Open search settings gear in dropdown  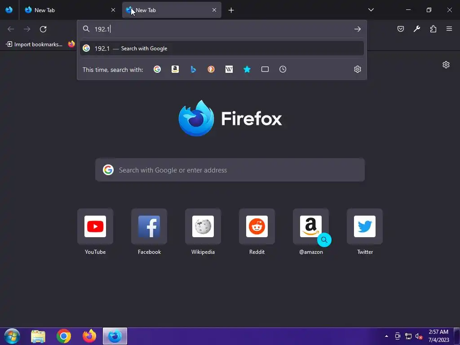tap(357, 69)
